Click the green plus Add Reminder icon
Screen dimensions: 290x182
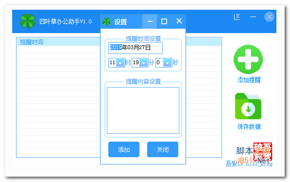click(248, 59)
